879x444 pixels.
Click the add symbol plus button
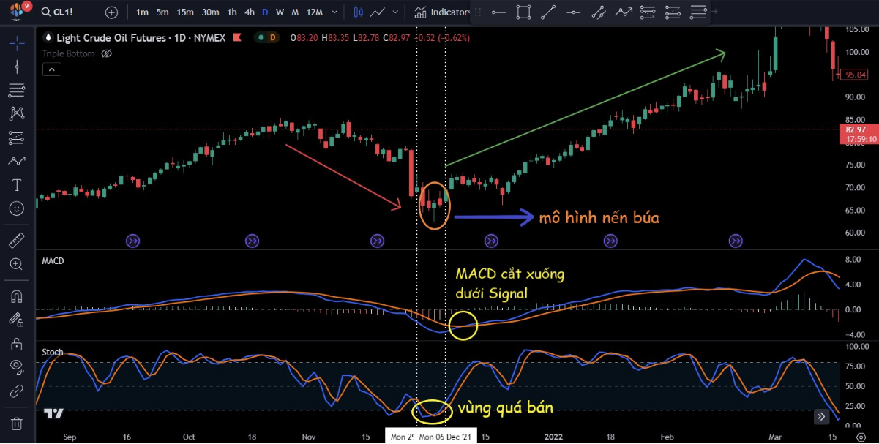(x=111, y=12)
